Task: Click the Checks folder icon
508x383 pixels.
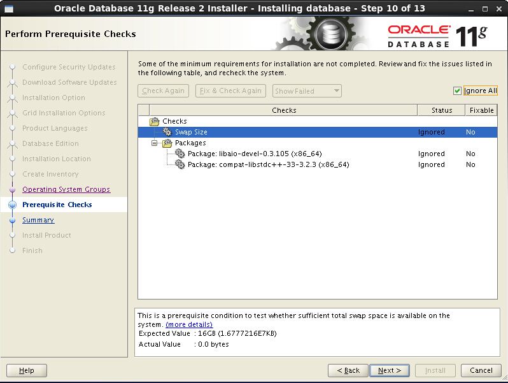Action: (155, 122)
